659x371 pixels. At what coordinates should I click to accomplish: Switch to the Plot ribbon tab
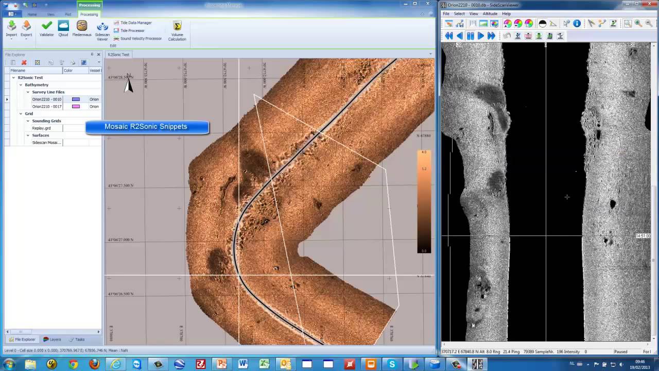[68, 14]
